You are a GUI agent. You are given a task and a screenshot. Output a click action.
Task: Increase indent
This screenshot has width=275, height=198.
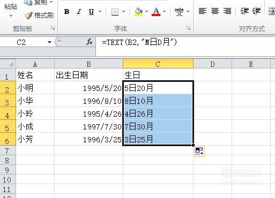click(256, 11)
